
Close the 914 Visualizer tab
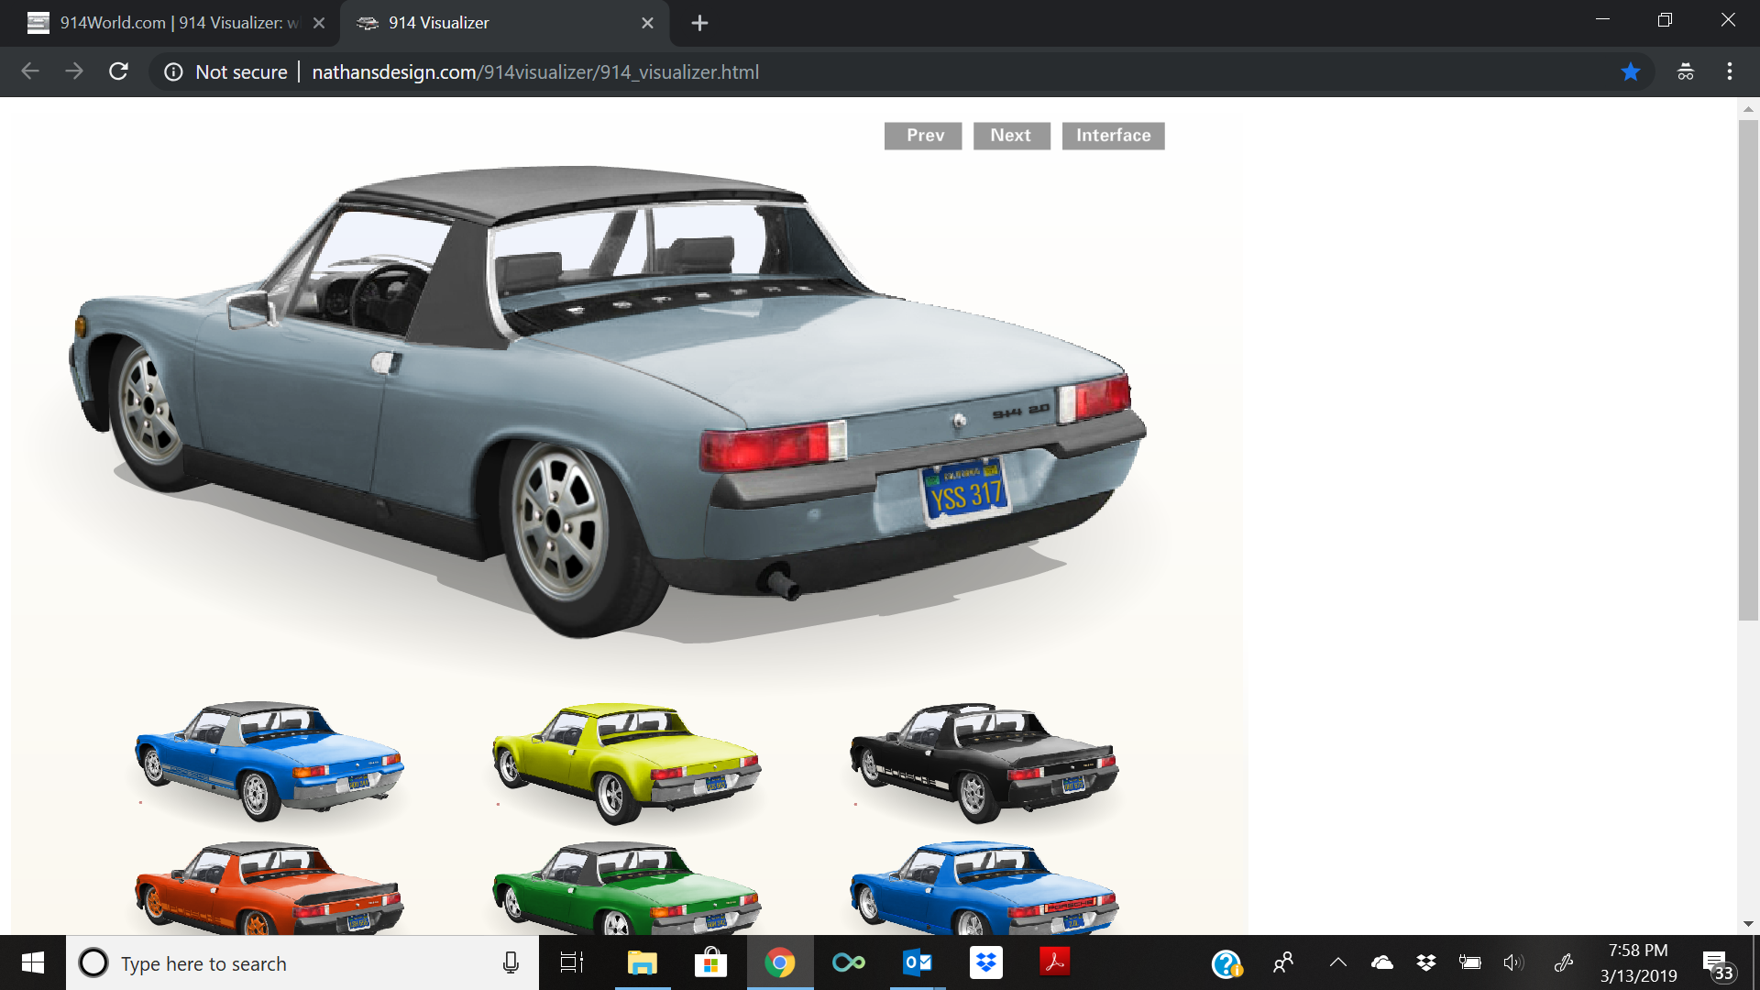coord(647,23)
